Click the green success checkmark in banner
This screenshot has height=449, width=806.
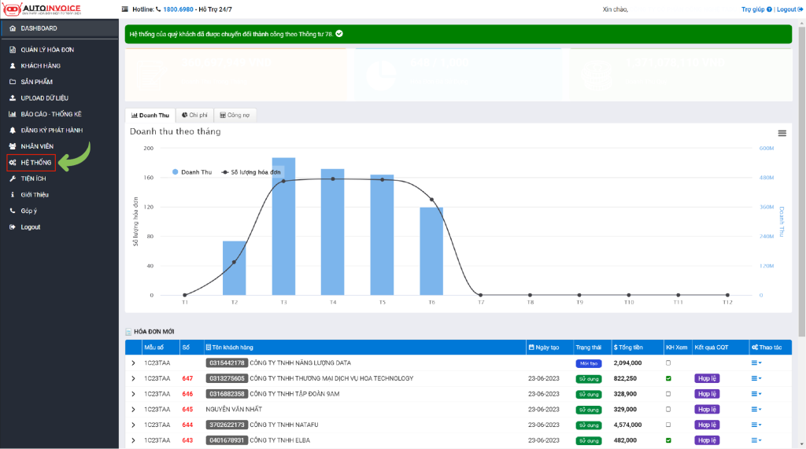point(339,34)
